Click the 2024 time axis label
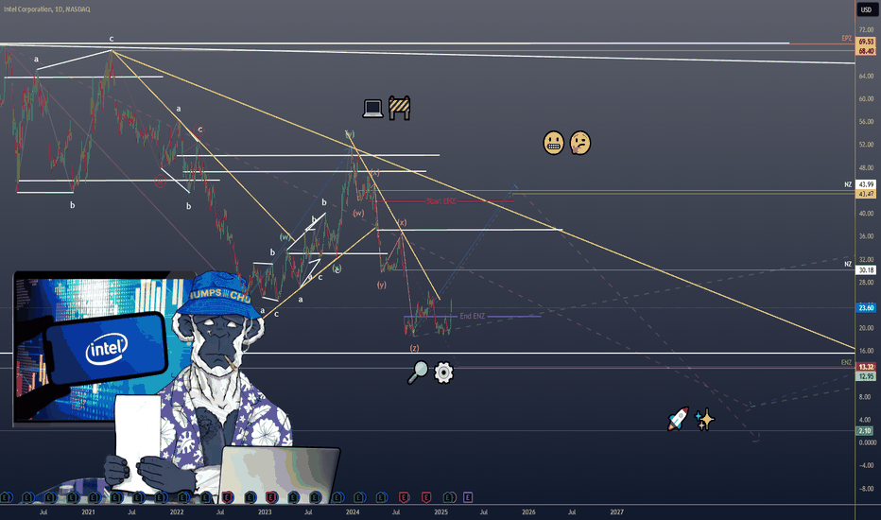Image resolution: width=881 pixels, height=520 pixels. point(353,512)
